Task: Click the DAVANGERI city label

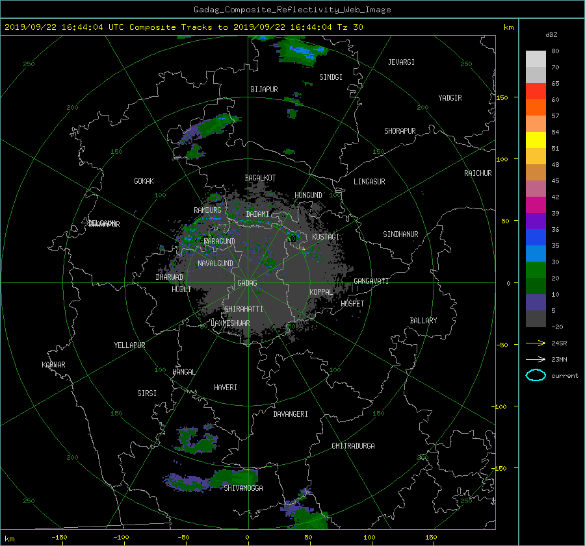Action: click(291, 414)
